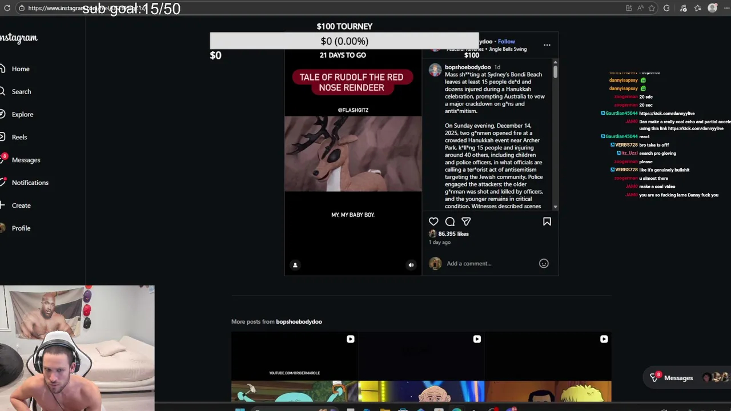This screenshot has height=411, width=731.
Task: Click the app available icon in the address bar
Action: point(629,8)
